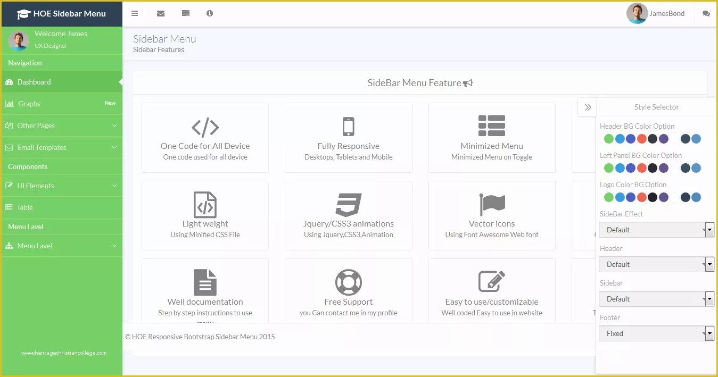This screenshot has width=718, height=377.
Task: Click the Fully Responsive mobile phone icon
Action: coord(349,126)
